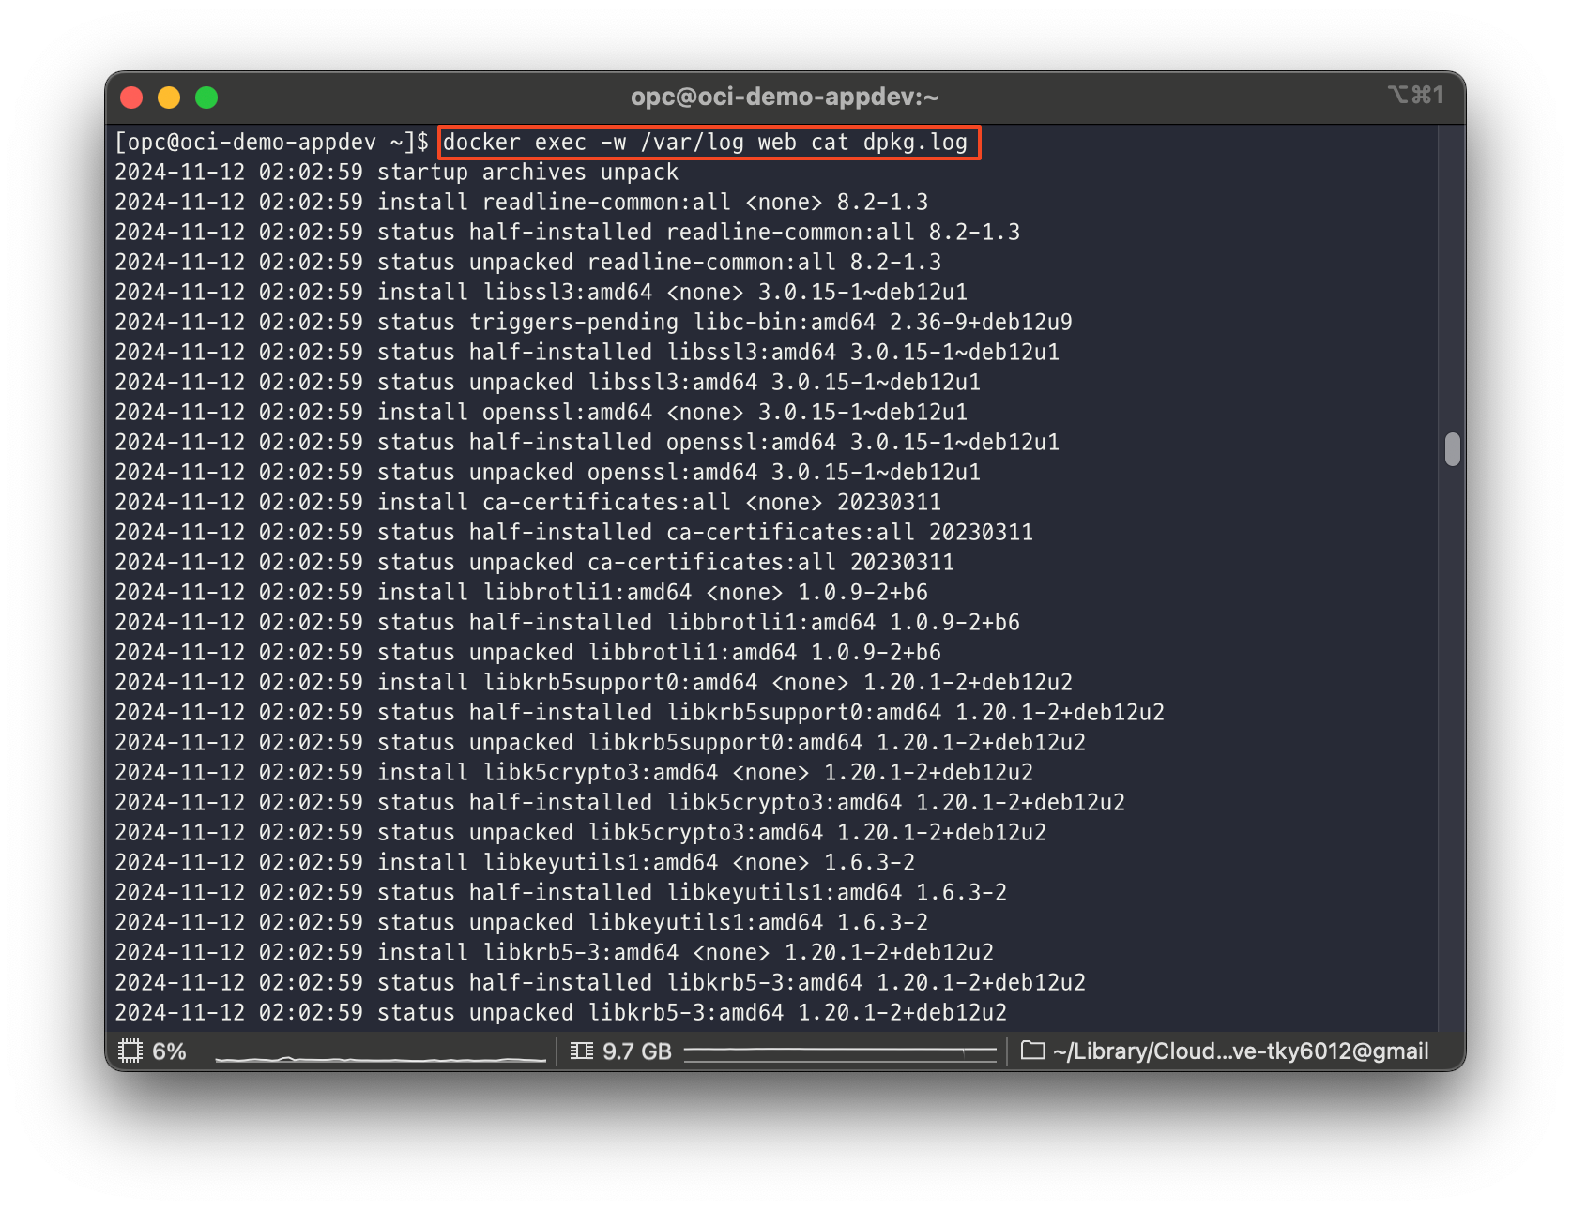Click the memory icon beside 9.7 GB
This screenshot has width=1571, height=1210.
point(582,1051)
